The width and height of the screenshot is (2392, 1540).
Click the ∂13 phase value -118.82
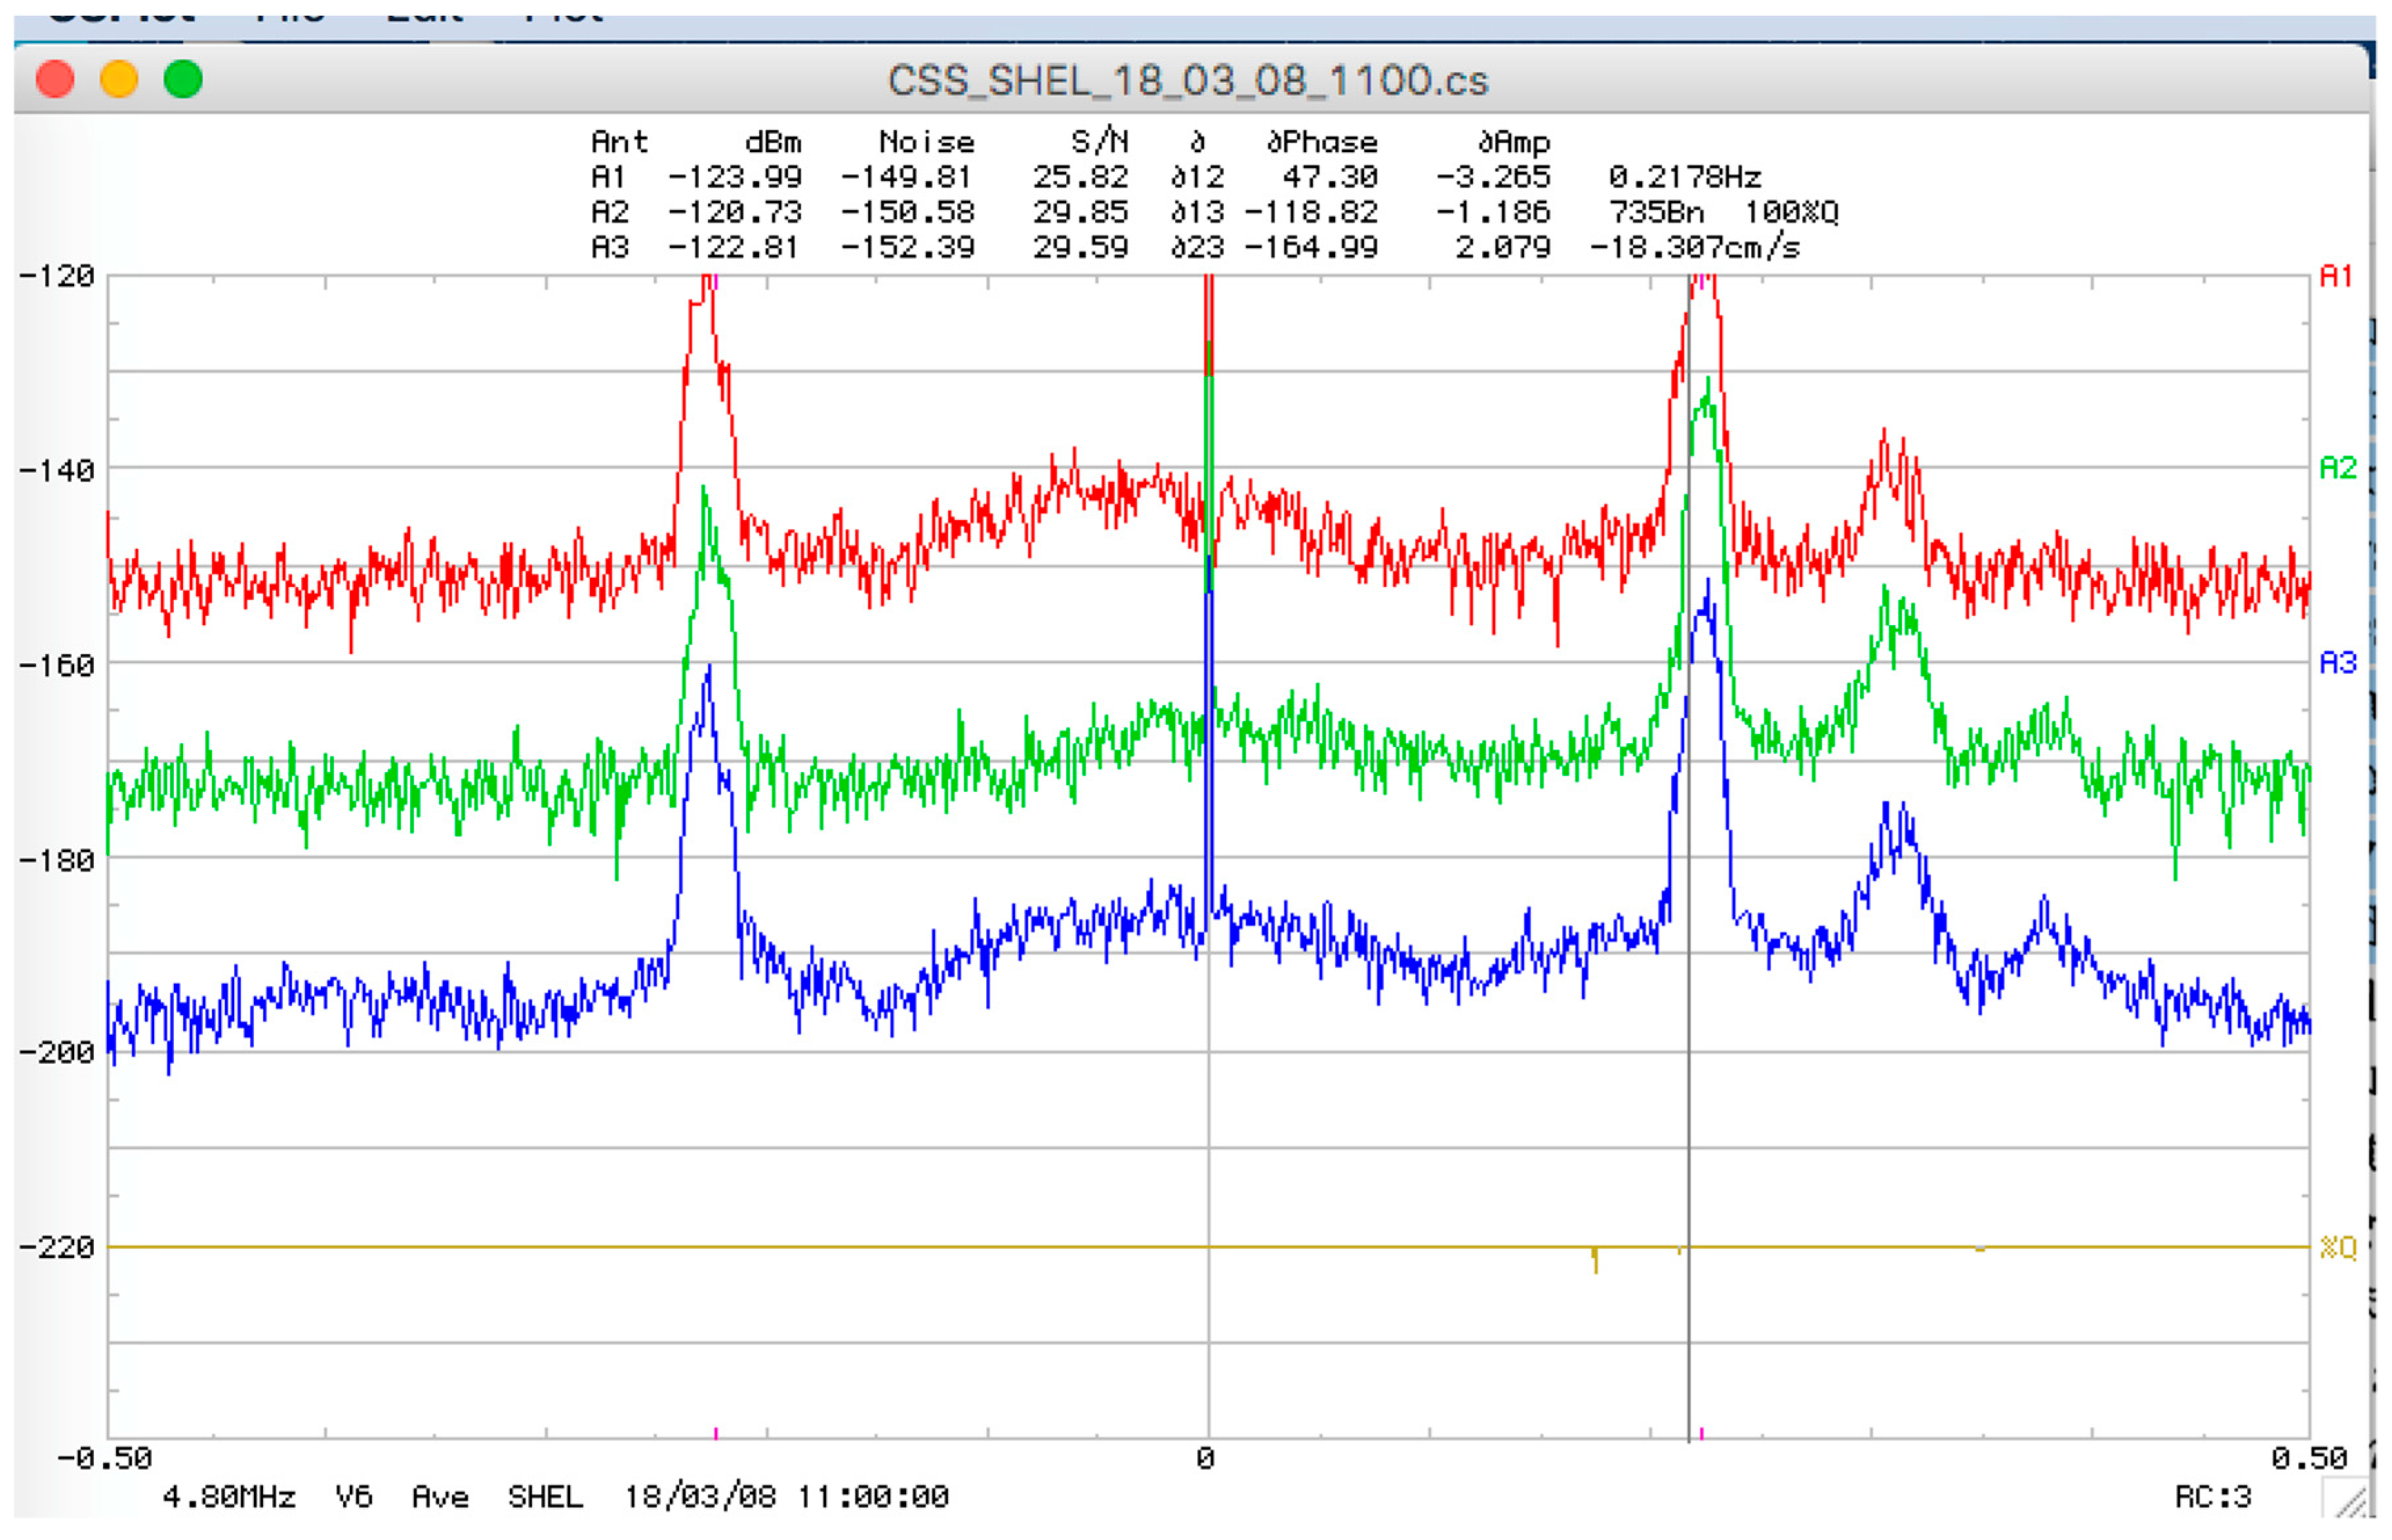(1311, 213)
